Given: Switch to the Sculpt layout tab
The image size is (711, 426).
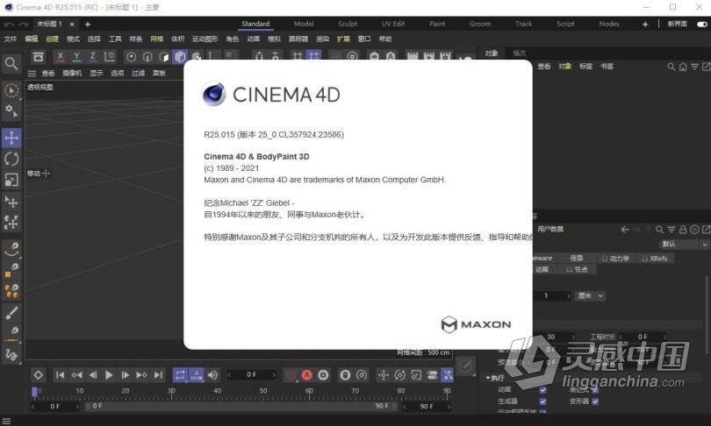Looking at the screenshot, I should (x=348, y=24).
